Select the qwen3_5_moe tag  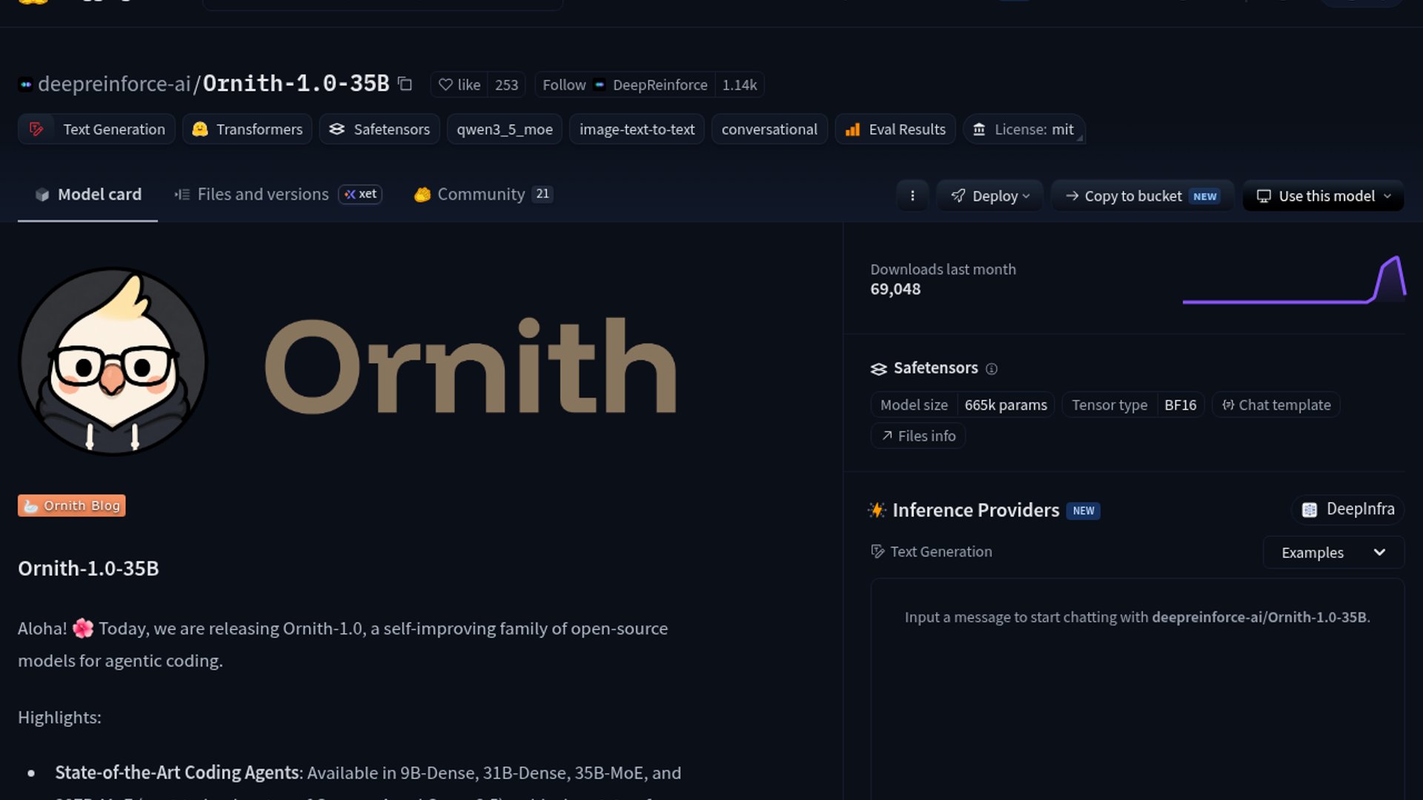[x=504, y=129]
